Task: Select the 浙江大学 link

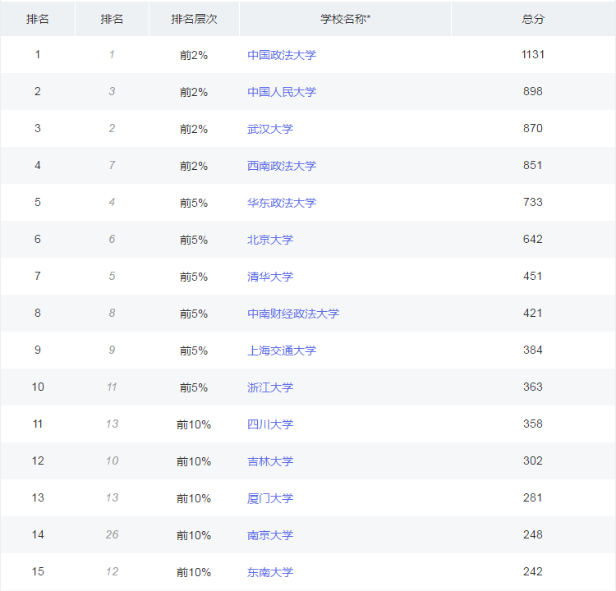Action: 270,387
